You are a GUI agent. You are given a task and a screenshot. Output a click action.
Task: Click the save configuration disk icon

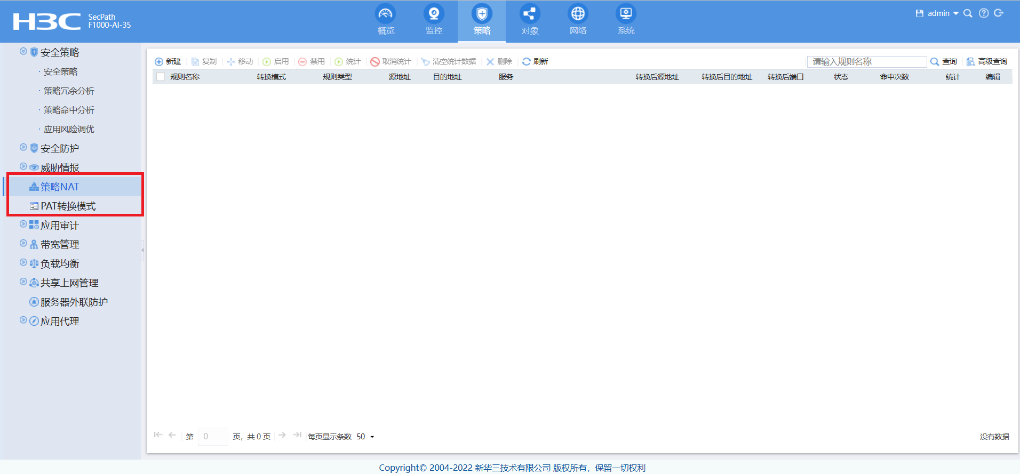[x=920, y=13]
